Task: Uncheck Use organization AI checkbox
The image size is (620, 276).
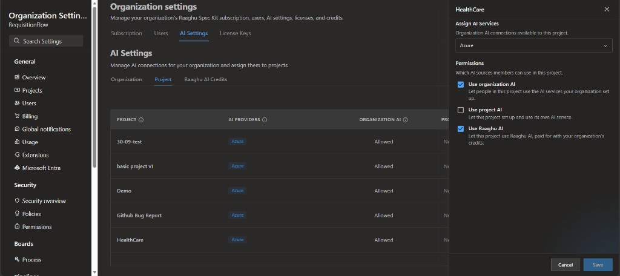Action: pyautogui.click(x=461, y=85)
